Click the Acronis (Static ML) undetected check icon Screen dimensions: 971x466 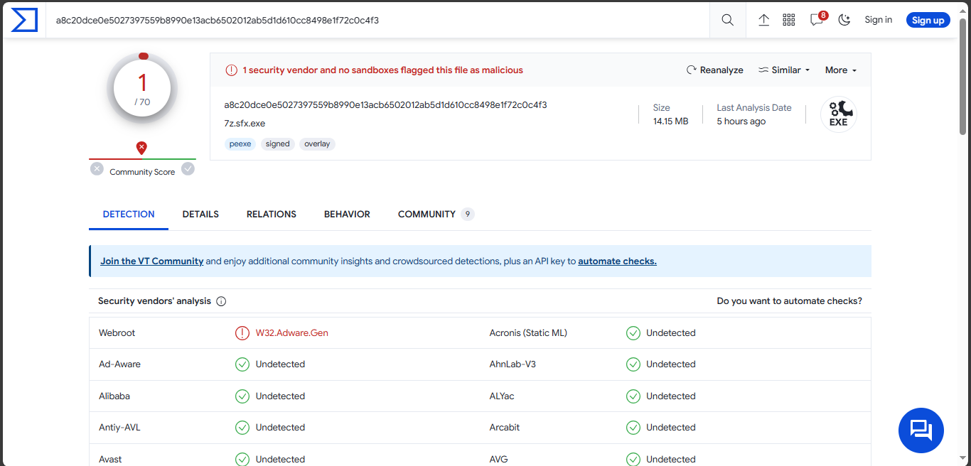(633, 332)
